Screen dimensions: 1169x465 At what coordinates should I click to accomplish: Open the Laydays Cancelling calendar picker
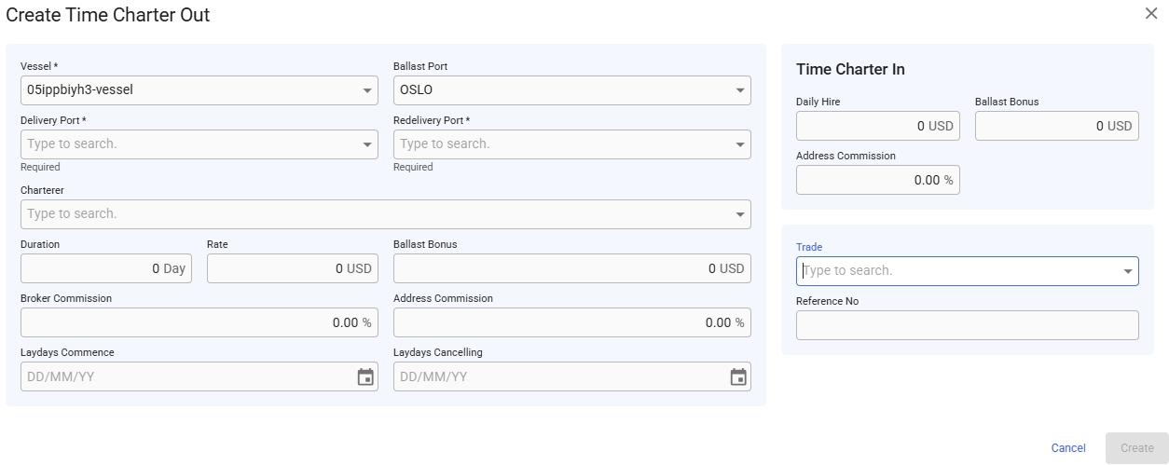pyautogui.click(x=738, y=376)
